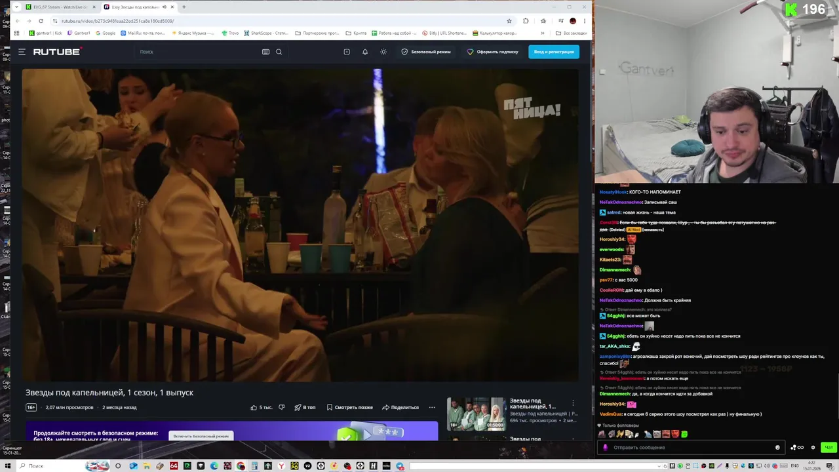The width and height of the screenshot is (839, 472).
Task: Open Все закладки folder
Action: click(571, 33)
